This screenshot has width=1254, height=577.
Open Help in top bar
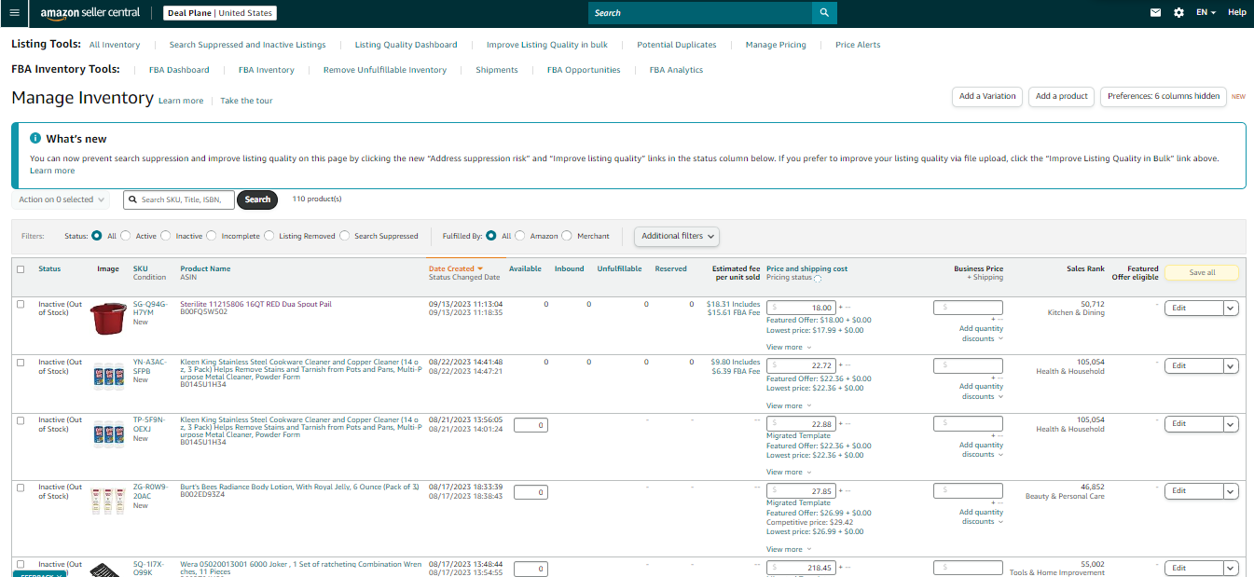click(x=1236, y=13)
